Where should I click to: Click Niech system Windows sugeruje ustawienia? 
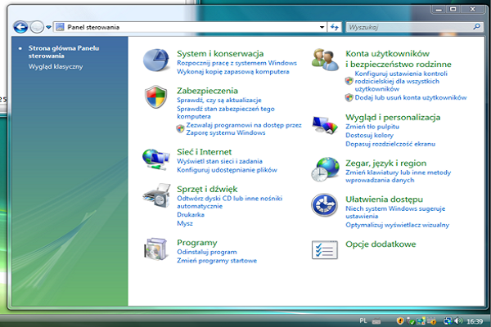point(395,213)
